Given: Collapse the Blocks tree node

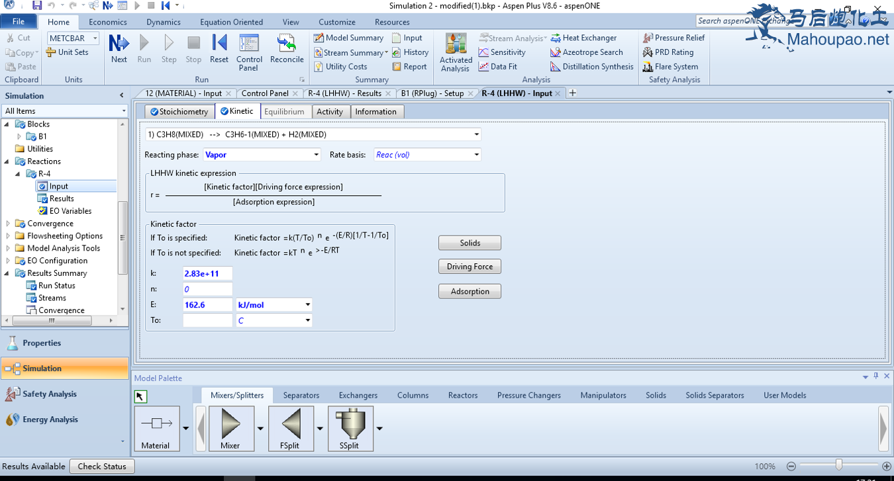Looking at the screenshot, I should coord(8,124).
